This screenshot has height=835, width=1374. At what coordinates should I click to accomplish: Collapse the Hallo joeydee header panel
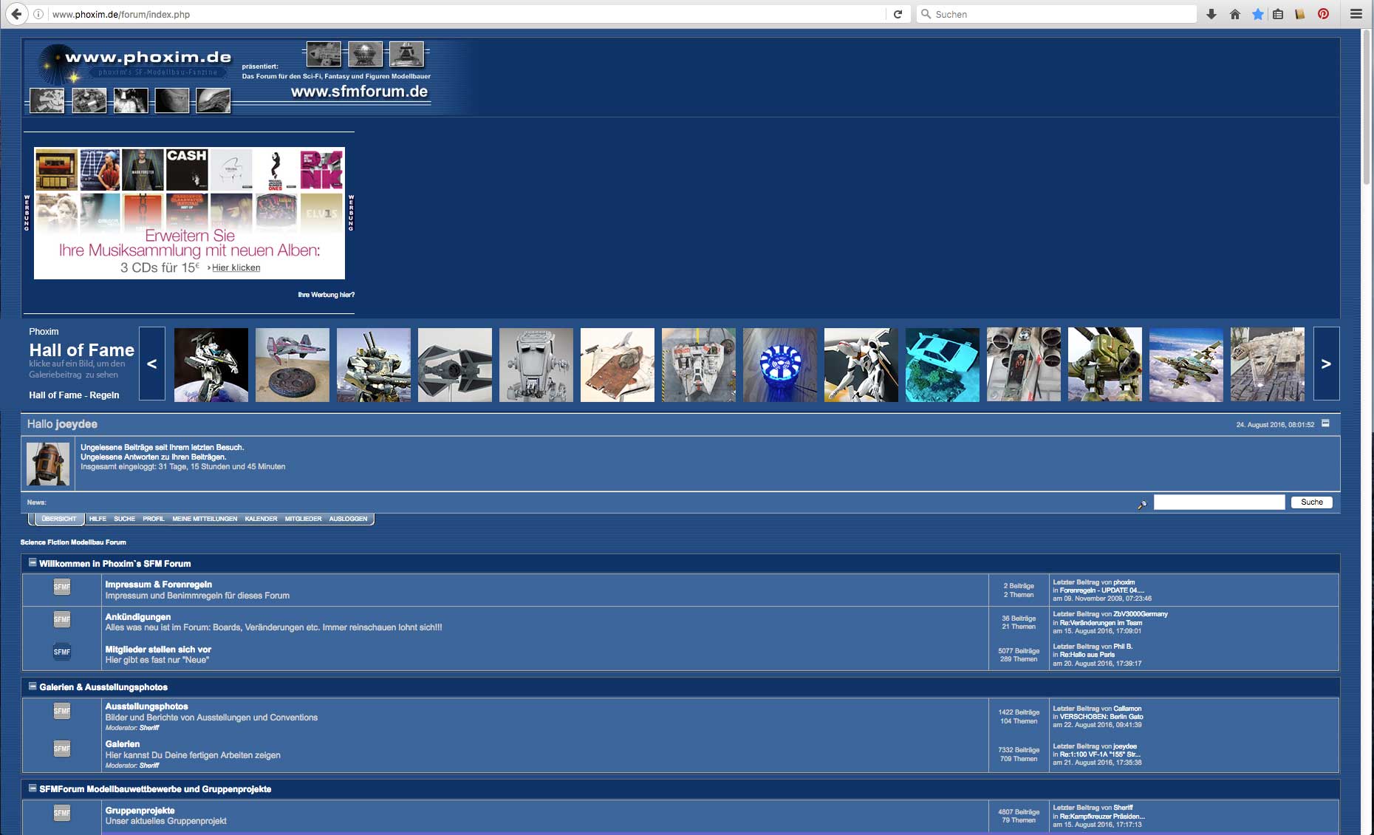pos(1325,423)
